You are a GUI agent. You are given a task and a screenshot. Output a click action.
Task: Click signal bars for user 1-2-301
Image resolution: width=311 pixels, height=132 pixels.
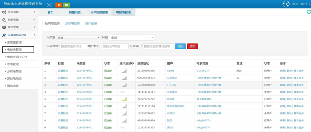tap(125, 85)
